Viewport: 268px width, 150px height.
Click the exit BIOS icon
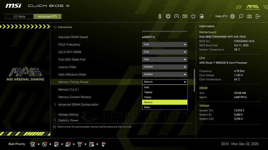pos(258,16)
